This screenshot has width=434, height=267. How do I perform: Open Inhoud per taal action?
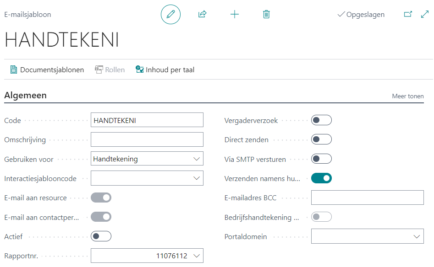coord(165,70)
